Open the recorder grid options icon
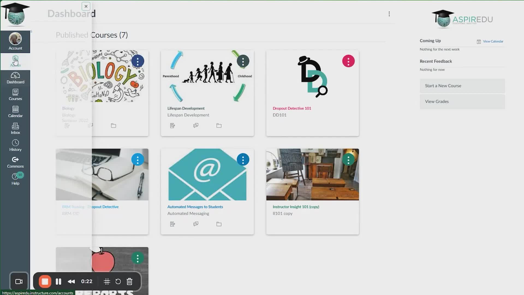524x295 pixels. 107,282
